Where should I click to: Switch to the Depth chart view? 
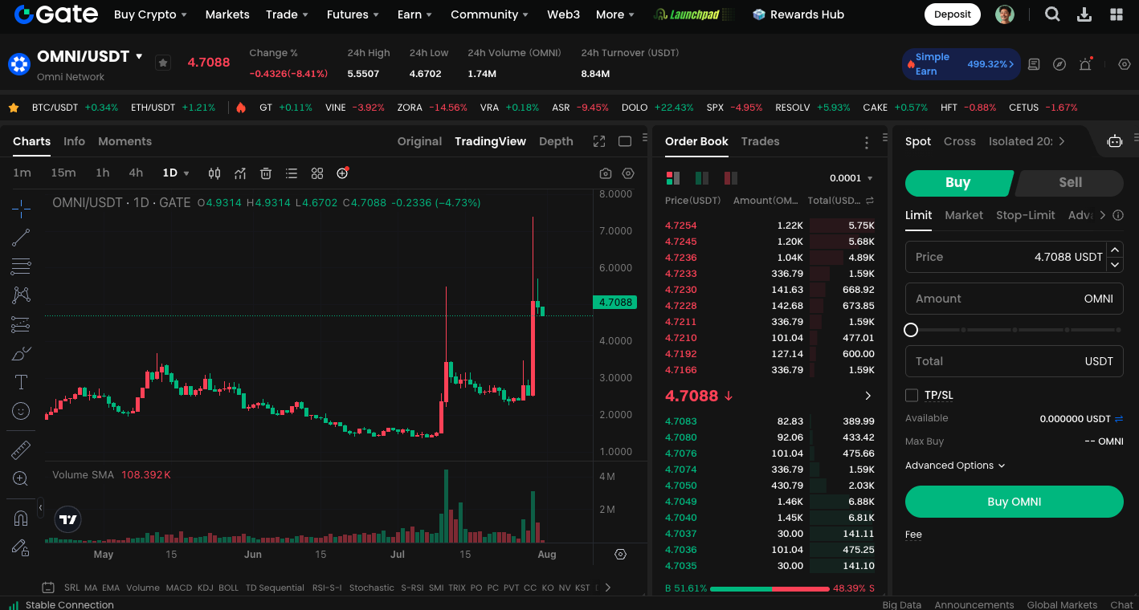click(x=556, y=141)
